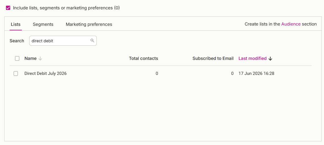Uncheck Include lists, segments or marketing preferences
Image resolution: width=324 pixels, height=145 pixels.
point(8,8)
